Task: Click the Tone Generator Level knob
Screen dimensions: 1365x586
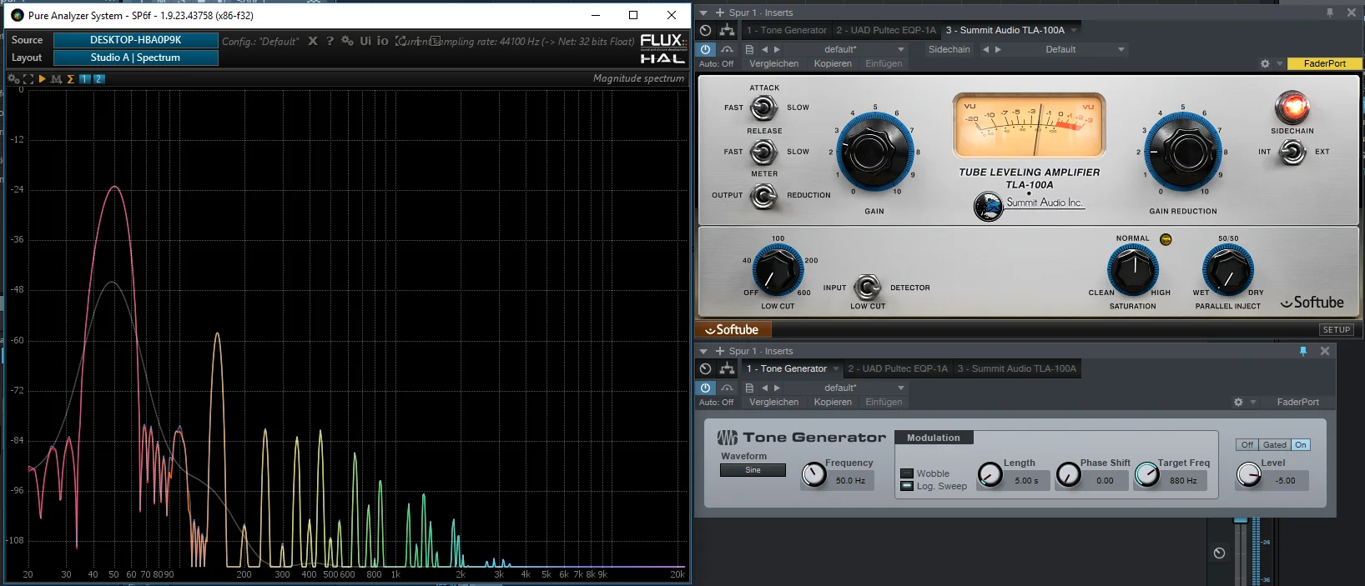Action: [x=1248, y=475]
